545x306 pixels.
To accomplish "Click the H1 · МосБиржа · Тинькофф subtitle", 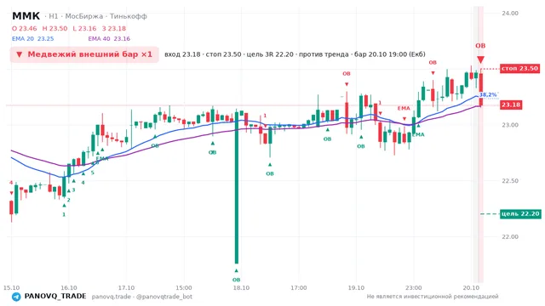I will (96, 16).
